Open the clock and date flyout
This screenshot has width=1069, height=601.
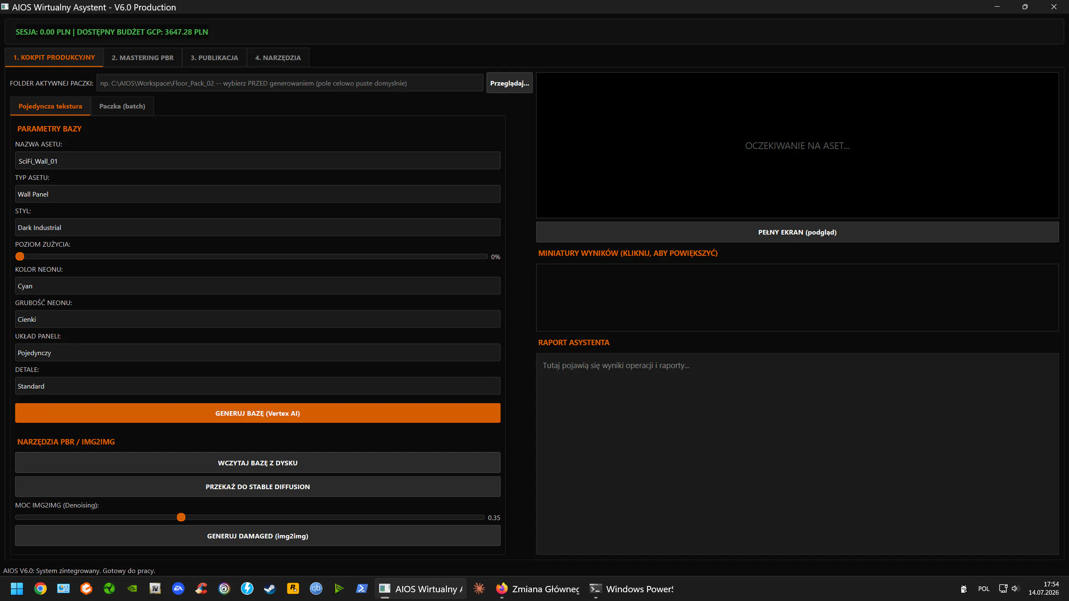[1044, 588]
